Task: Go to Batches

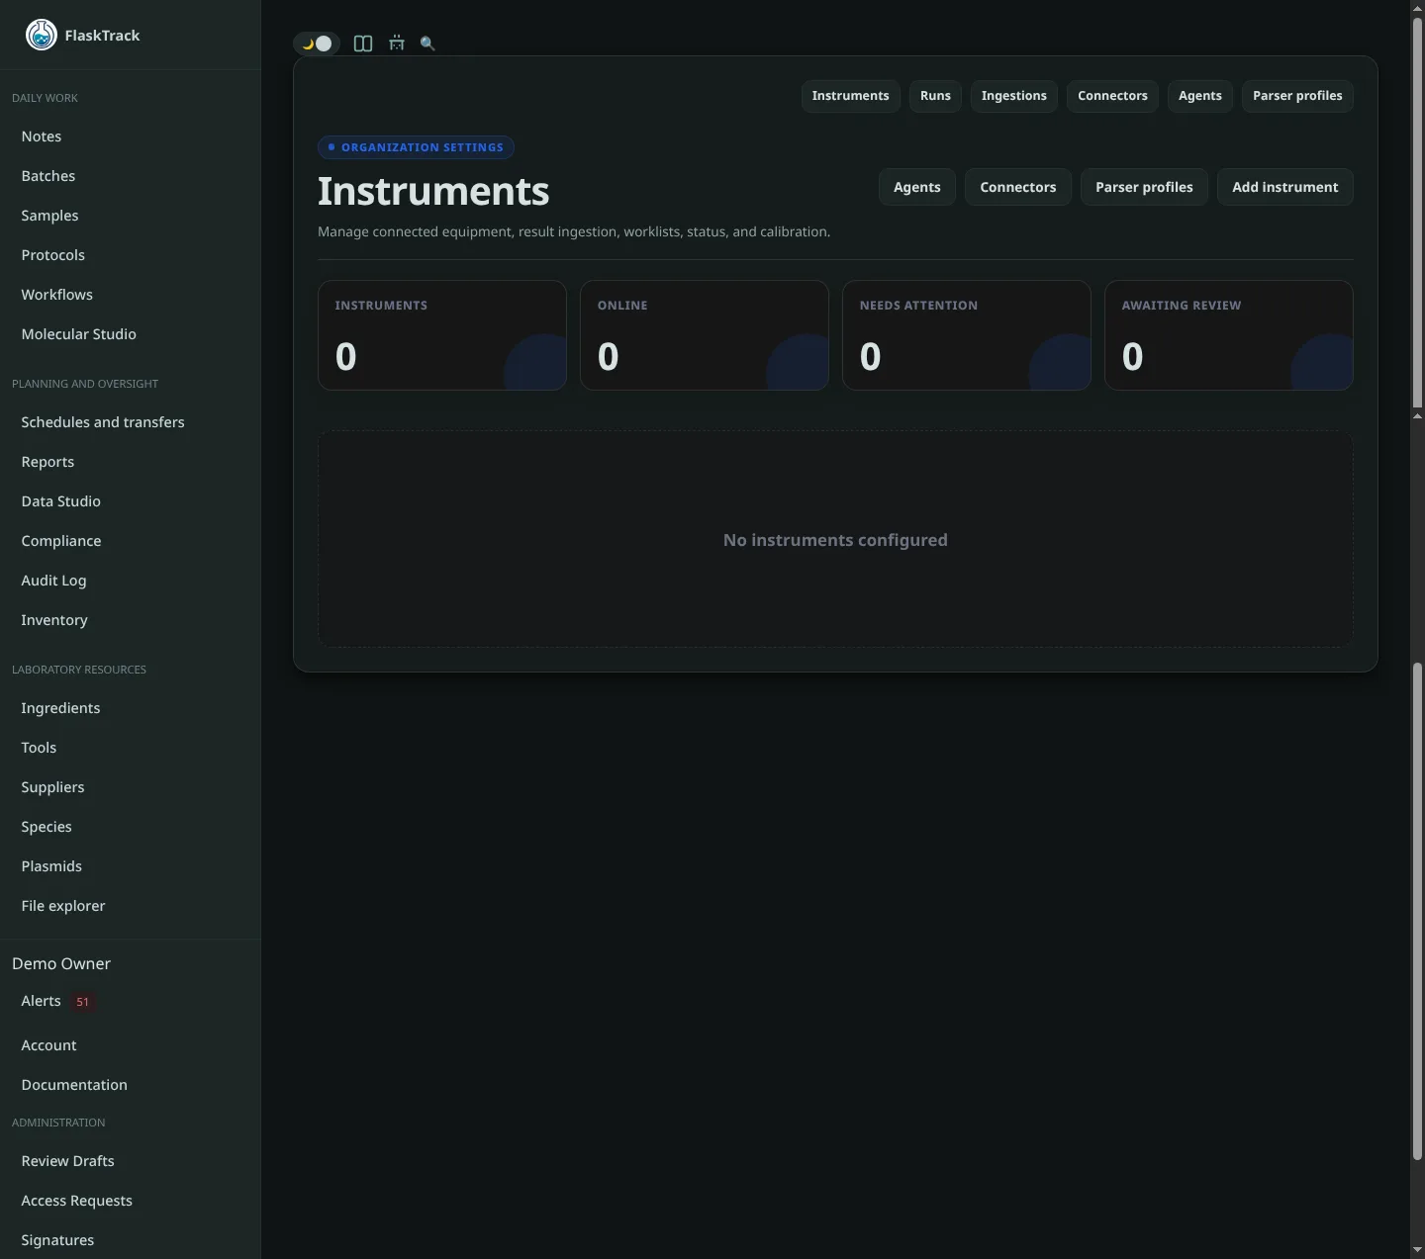Action: 48,176
